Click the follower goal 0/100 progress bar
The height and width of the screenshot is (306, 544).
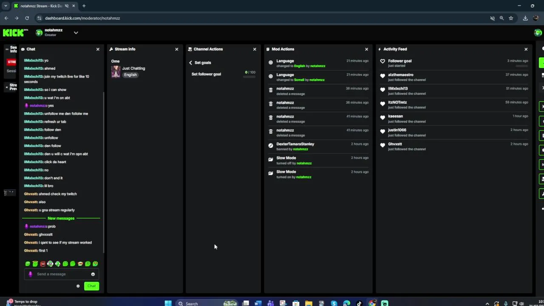coord(250,77)
